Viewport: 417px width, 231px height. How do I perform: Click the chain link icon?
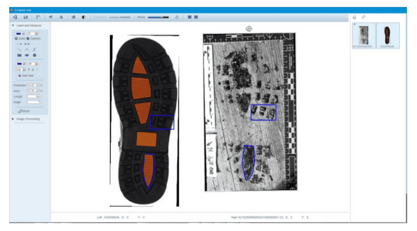click(x=363, y=17)
